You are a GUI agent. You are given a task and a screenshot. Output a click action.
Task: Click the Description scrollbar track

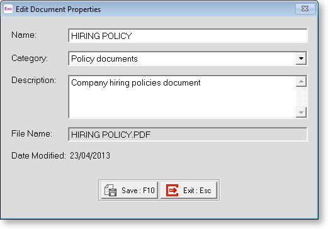click(x=301, y=97)
